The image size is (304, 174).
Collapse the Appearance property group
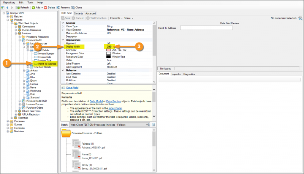pos(63,40)
